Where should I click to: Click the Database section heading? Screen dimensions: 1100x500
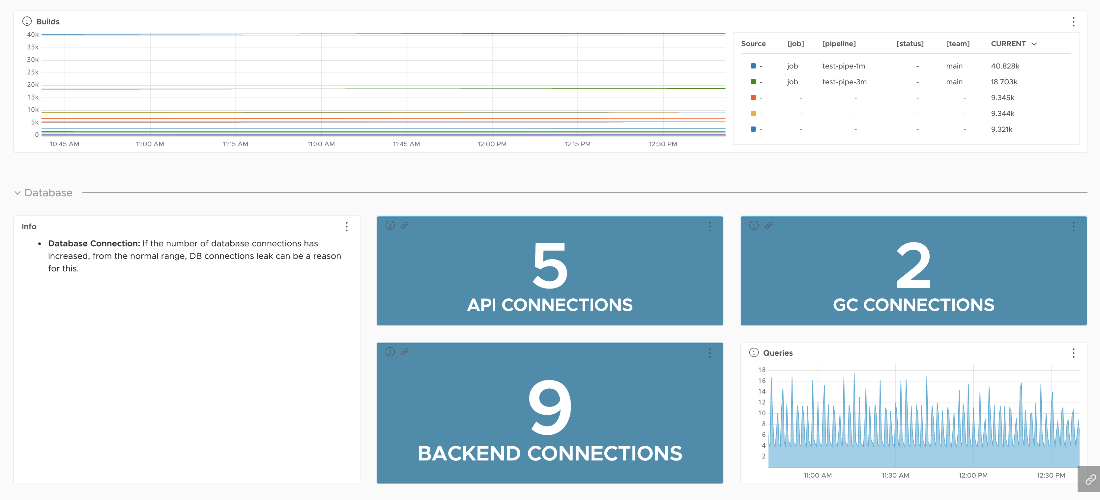pos(48,193)
